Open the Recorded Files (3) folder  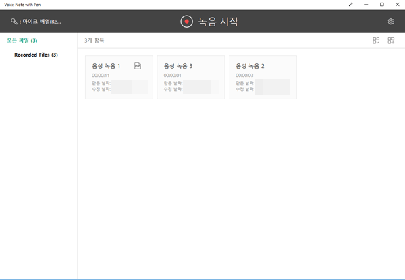pyautogui.click(x=36, y=55)
